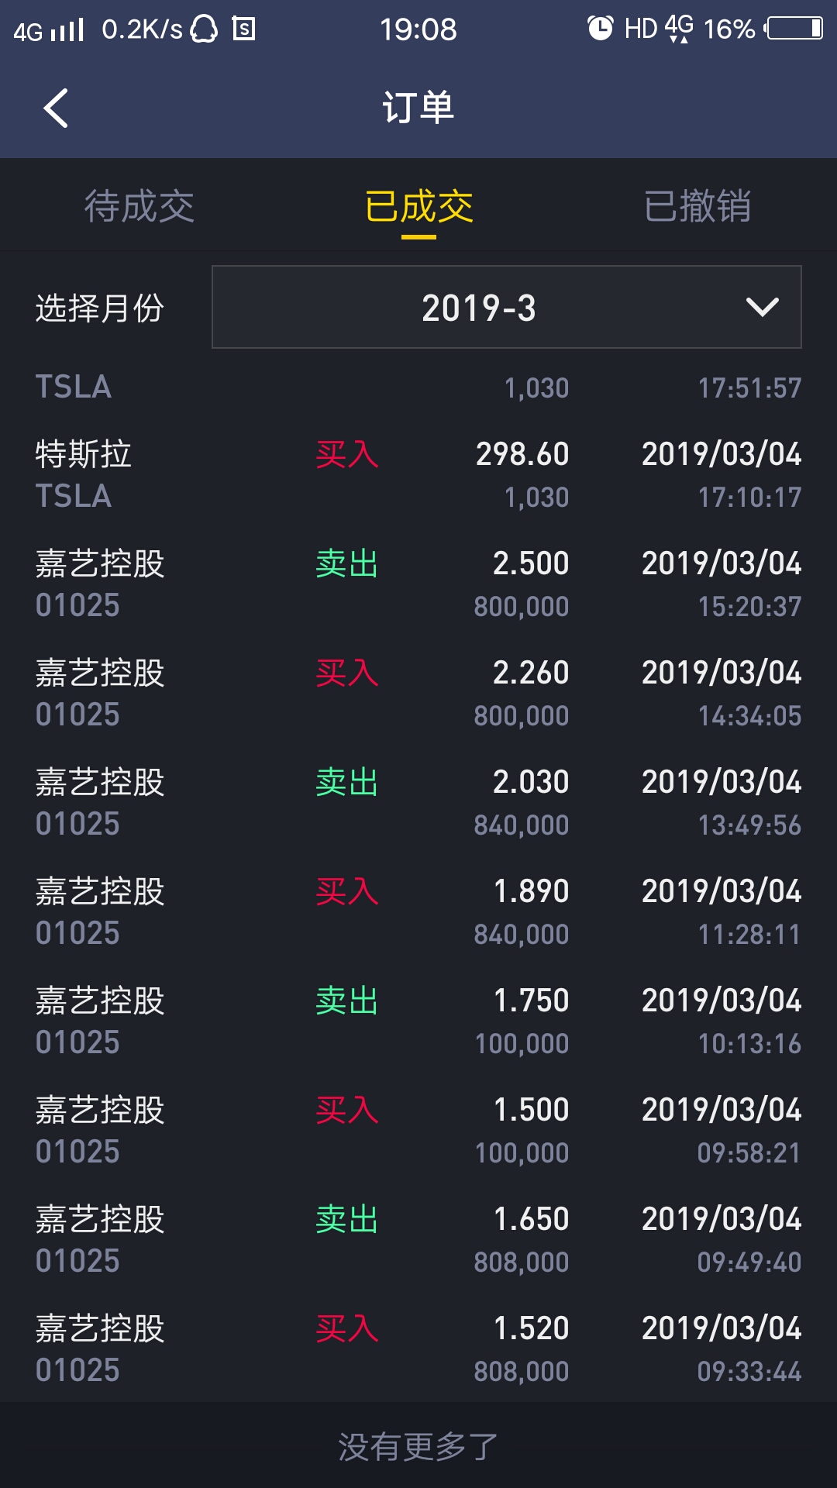Open 特斯拉 TSLA buy order at 298.60
Screen dimensions: 837x1488
click(418, 474)
